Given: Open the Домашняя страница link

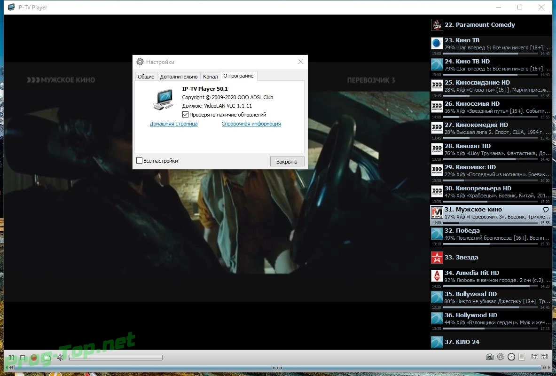Looking at the screenshot, I should (x=174, y=124).
